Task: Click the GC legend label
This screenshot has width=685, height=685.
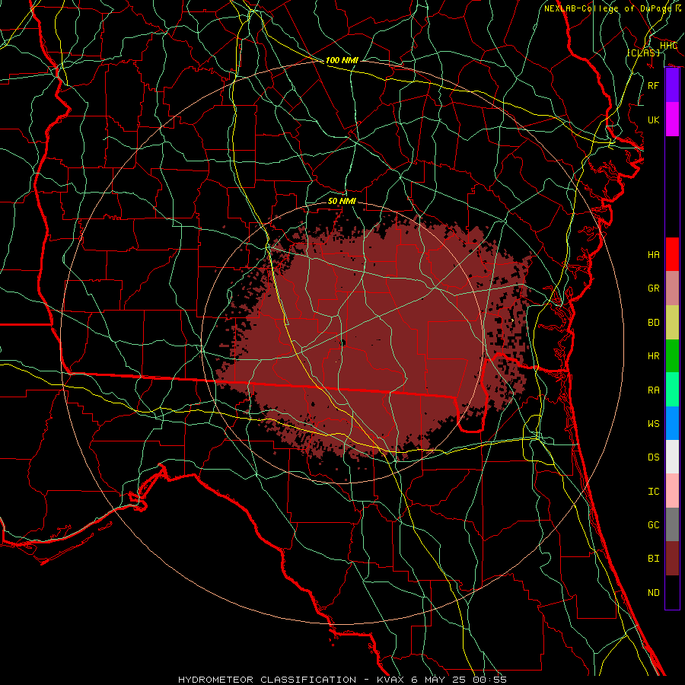Action: pos(654,525)
